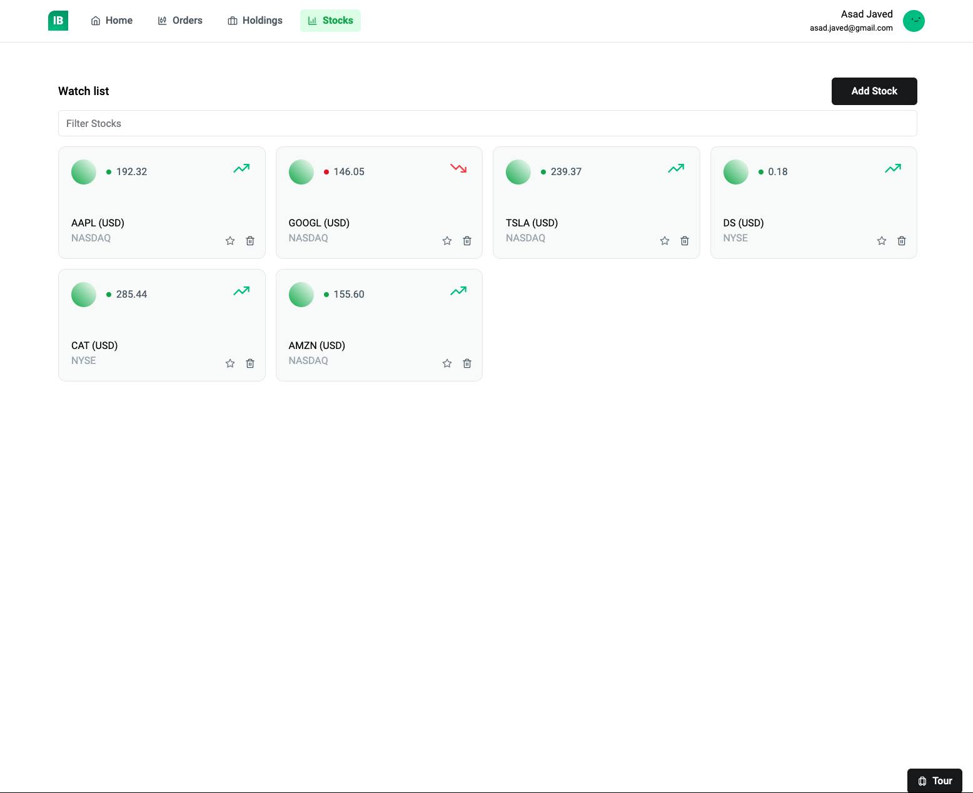Click the AAPL (USD) label
Image resolution: width=973 pixels, height=793 pixels.
pos(98,223)
